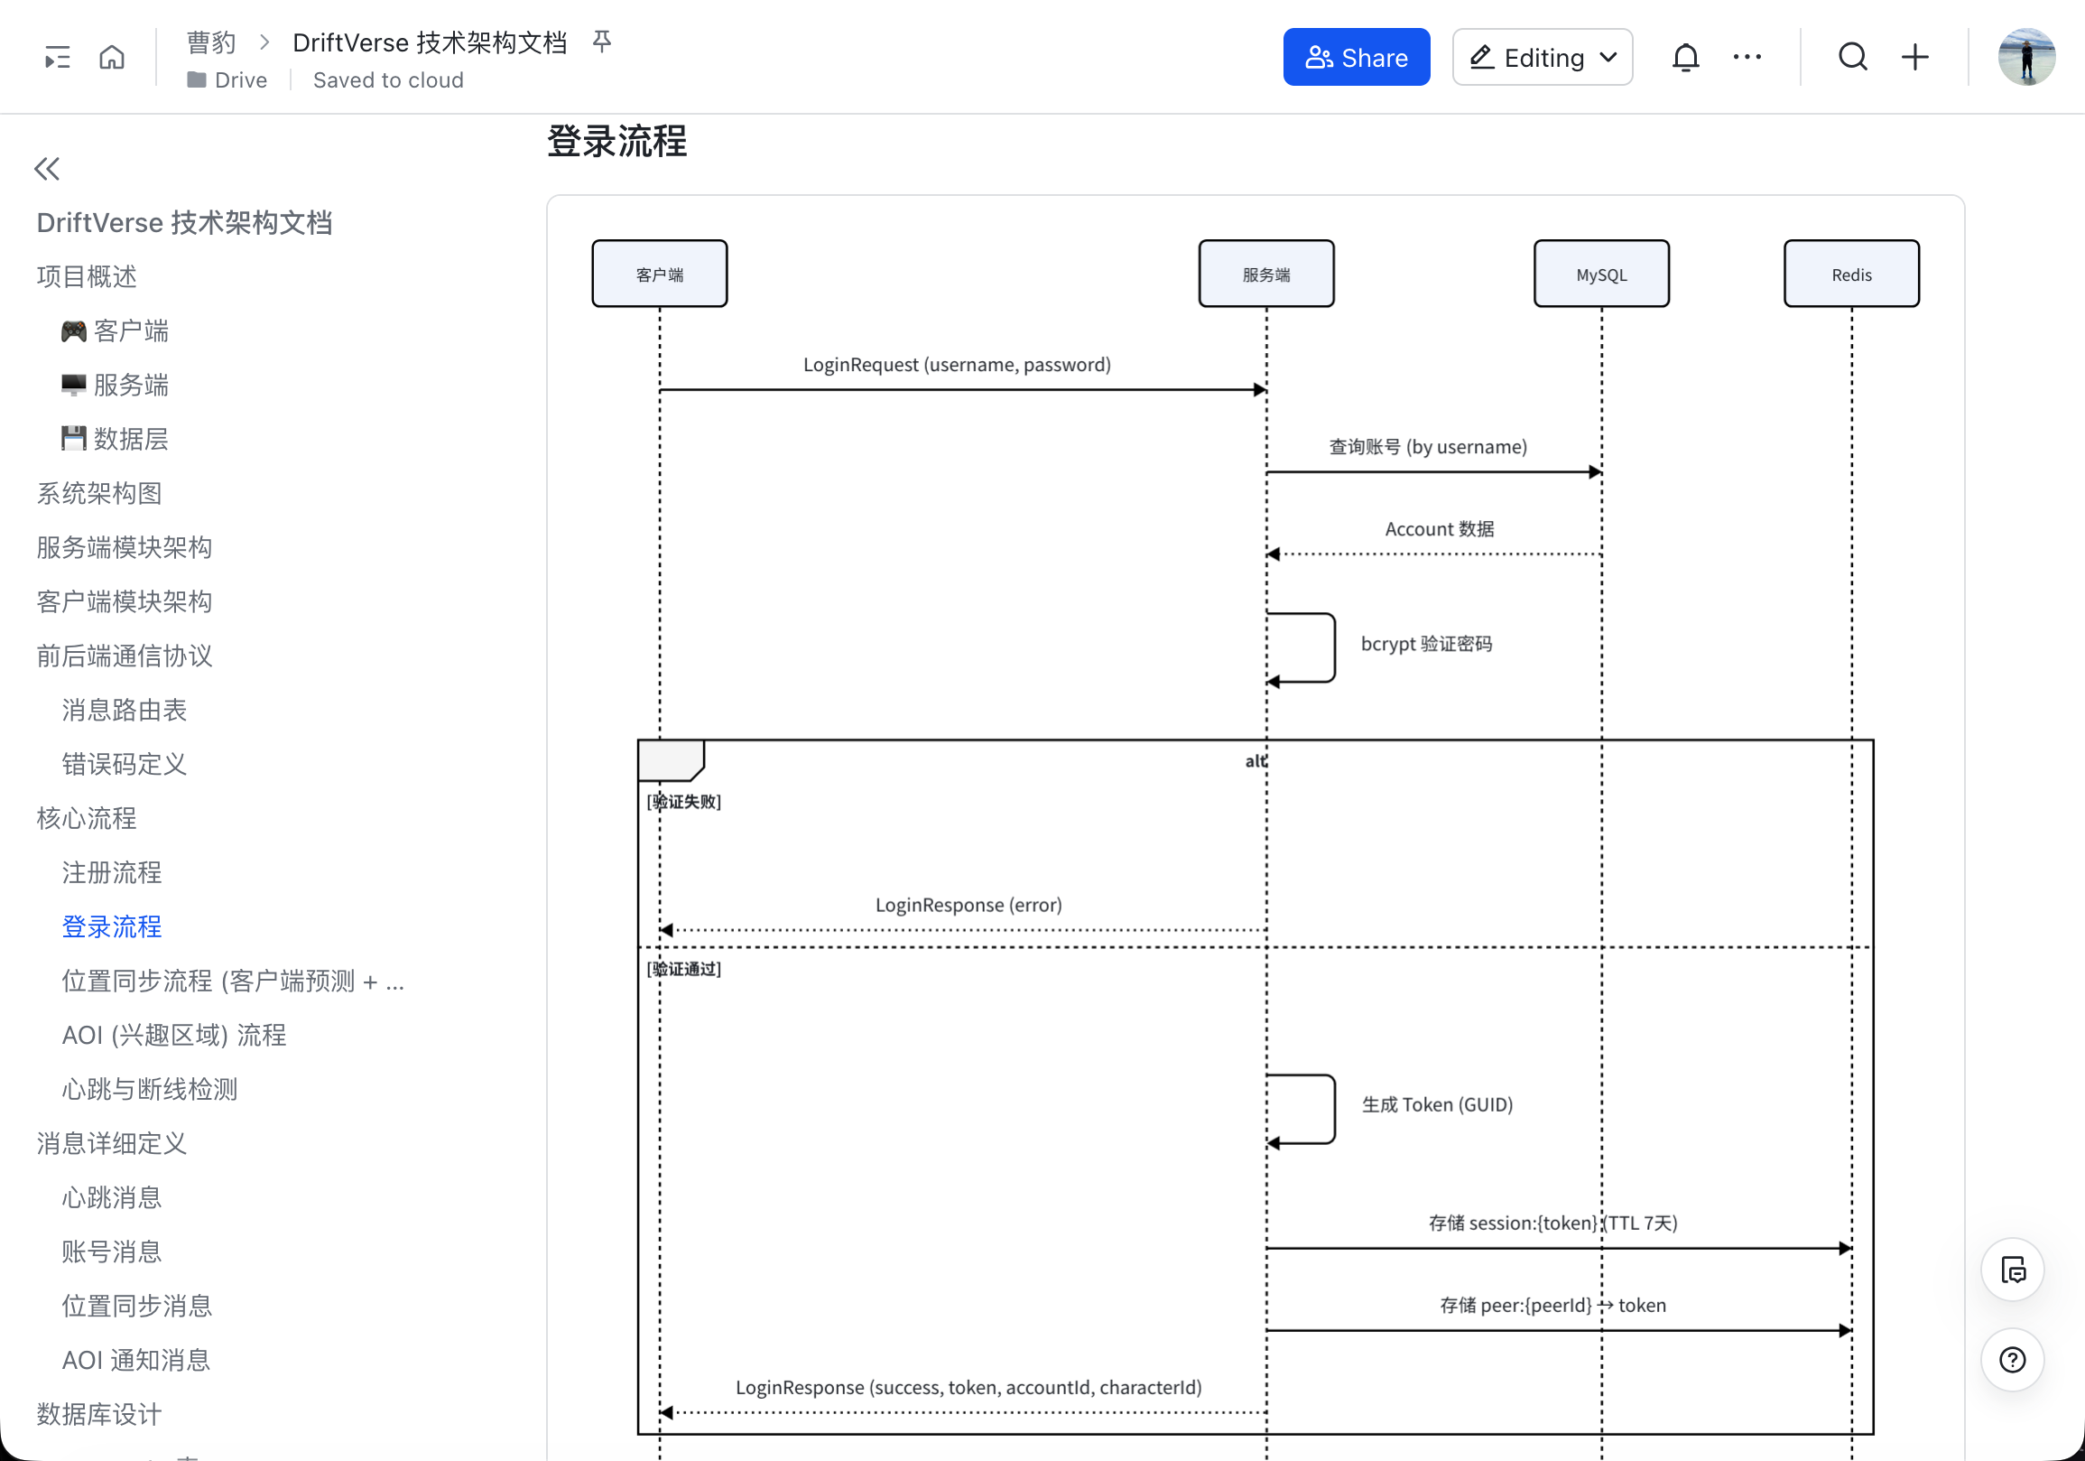The height and width of the screenshot is (1461, 2085).
Task: Unpin the document using the pin icon
Action: pyautogui.click(x=602, y=41)
